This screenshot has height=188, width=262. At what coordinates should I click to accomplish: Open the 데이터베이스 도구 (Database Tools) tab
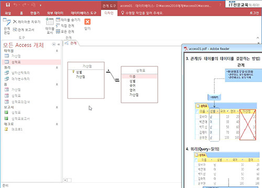(x=83, y=13)
